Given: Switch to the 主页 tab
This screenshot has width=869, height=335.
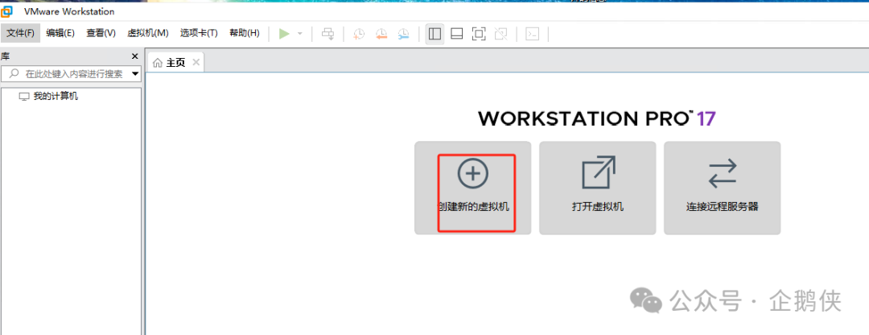Looking at the screenshot, I should coord(175,63).
